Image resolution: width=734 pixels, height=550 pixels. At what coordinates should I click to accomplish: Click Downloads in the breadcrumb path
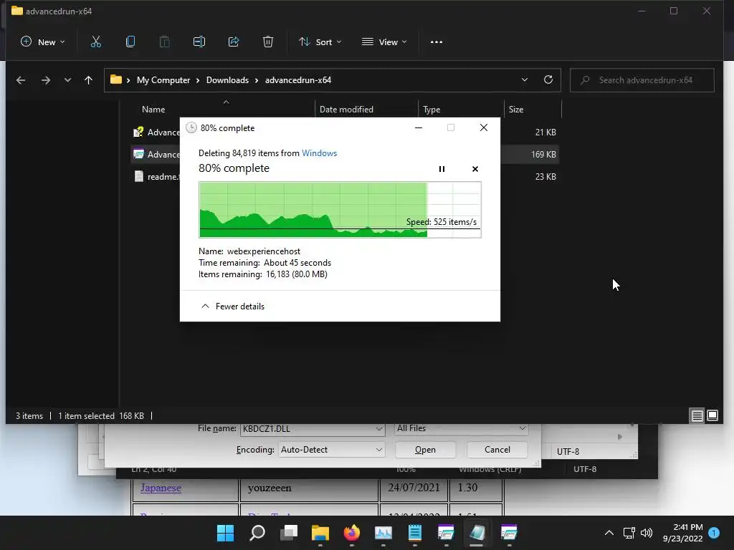pos(227,80)
